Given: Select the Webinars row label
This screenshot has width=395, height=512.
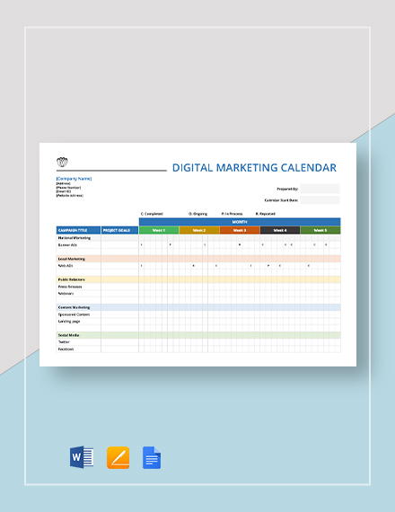Looking at the screenshot, I should (66, 294).
